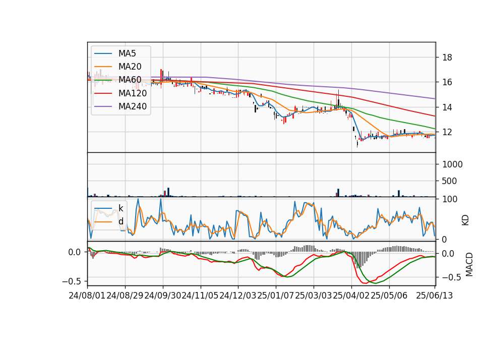Click the 25/05/06 date axis label

click(x=389, y=296)
